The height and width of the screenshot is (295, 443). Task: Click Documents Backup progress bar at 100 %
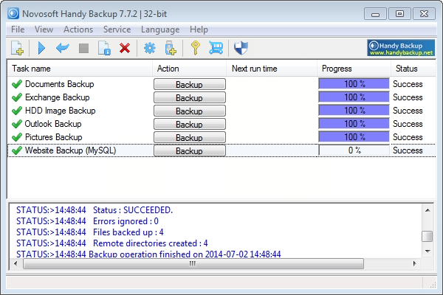pyautogui.click(x=354, y=84)
